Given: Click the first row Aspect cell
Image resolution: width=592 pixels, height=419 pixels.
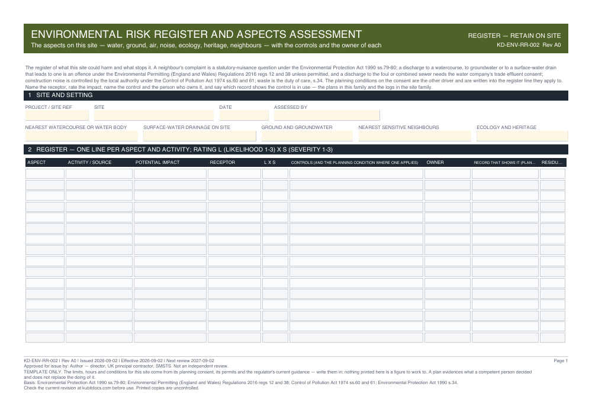Looking at the screenshot, I should tap(45, 173).
